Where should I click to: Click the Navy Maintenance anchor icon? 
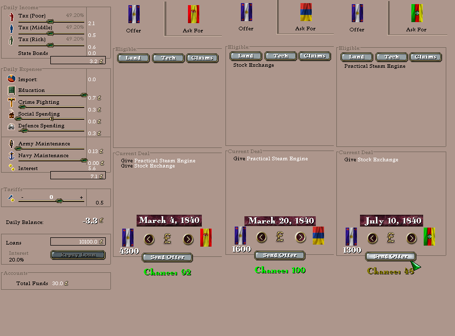point(11,156)
